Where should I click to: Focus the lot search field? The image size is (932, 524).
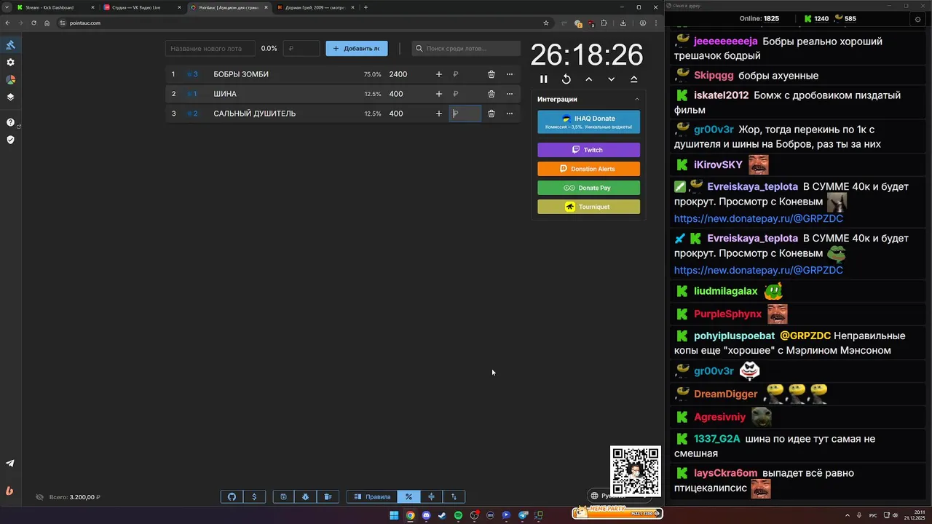[466, 49]
